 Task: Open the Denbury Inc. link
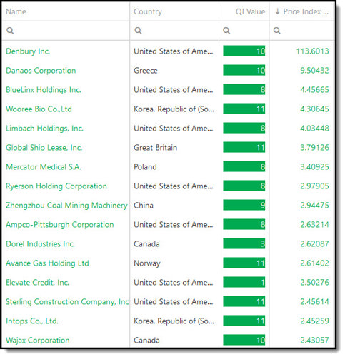[x=28, y=51]
